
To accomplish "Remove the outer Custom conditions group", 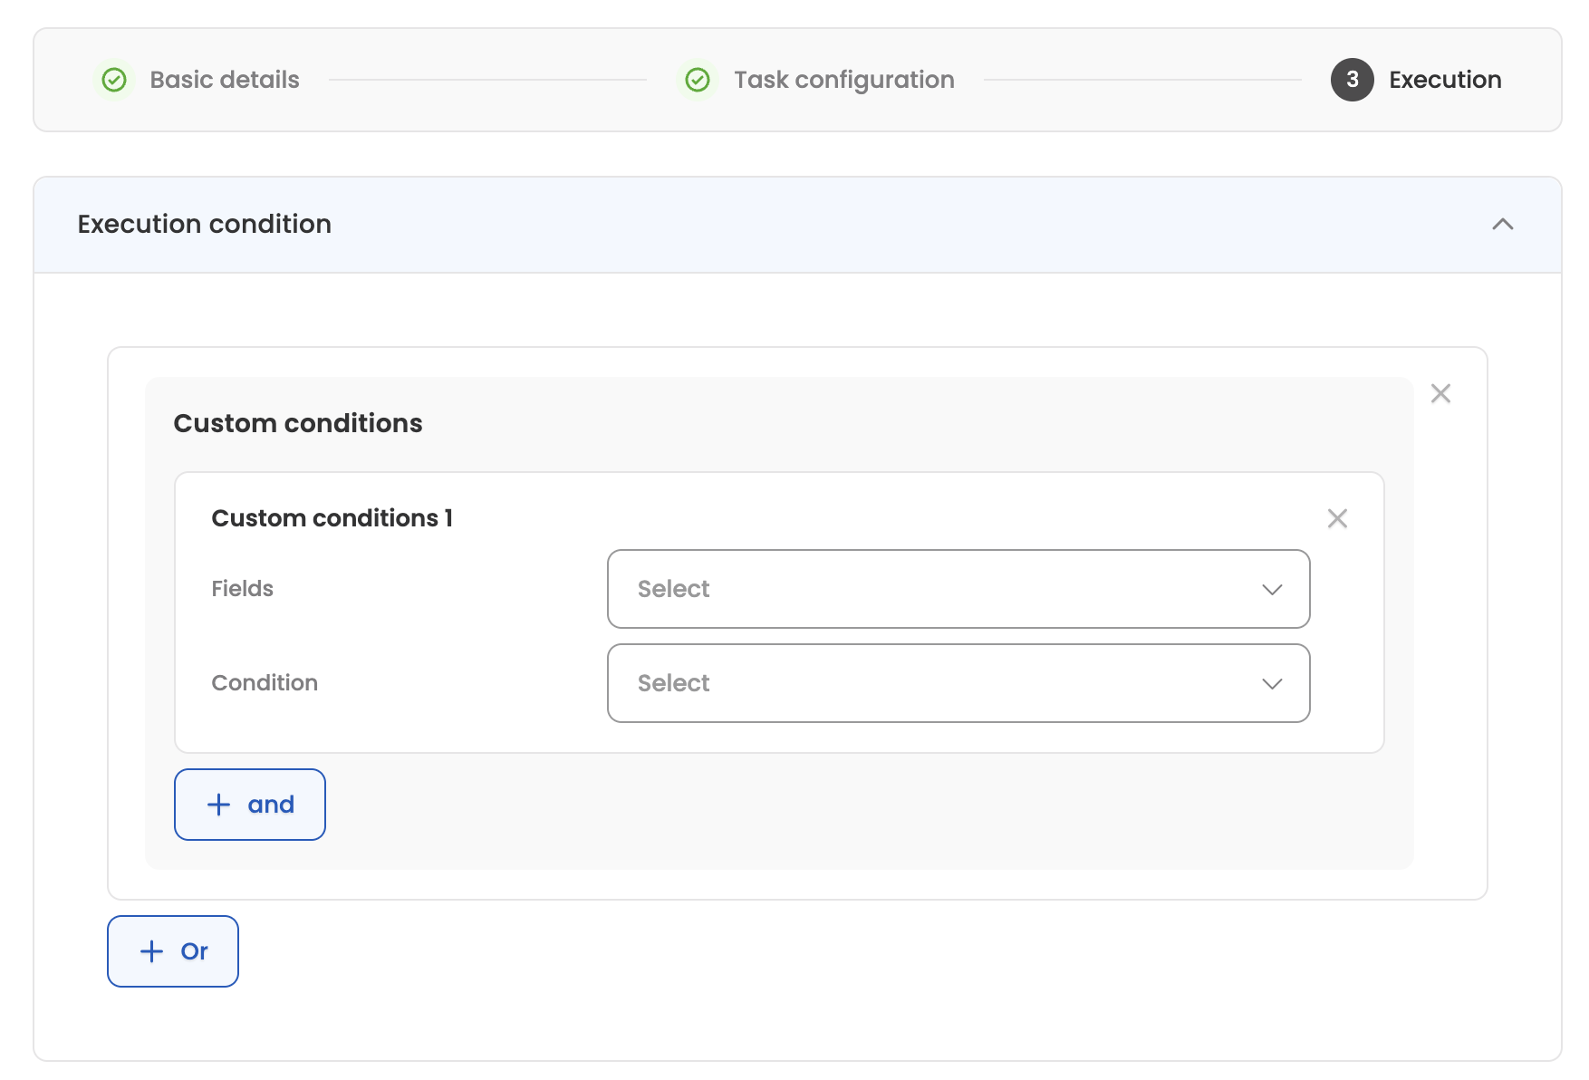I will [1440, 393].
